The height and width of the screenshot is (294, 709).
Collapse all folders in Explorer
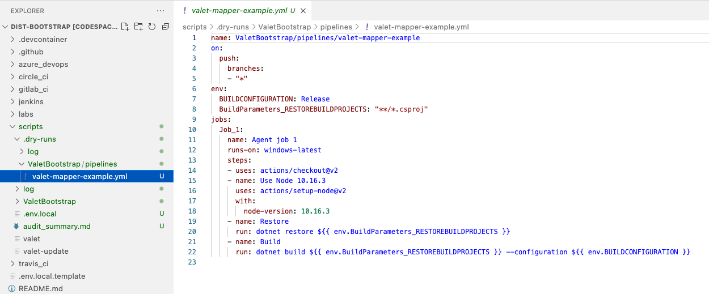166,27
